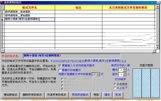
Task: Choose 每人打印1次 option
Action: (62, 89)
